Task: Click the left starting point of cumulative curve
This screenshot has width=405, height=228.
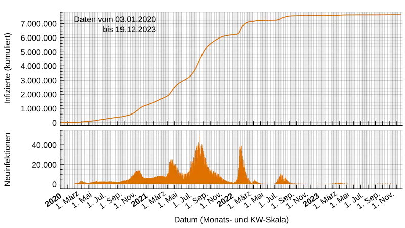Action: 62,123
